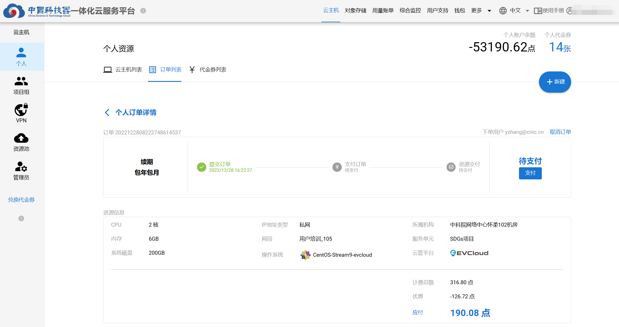Click the -126.72 点 discount value
The image size is (619, 327).
click(462, 296)
